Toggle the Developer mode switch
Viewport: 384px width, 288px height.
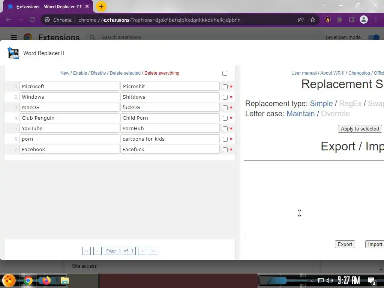coord(374,37)
